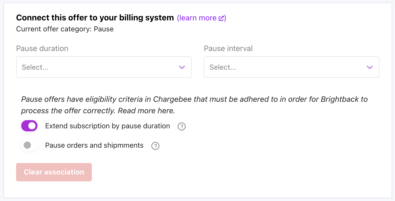This screenshot has height=201, width=395.
Task: Click the 'Connect this offer to your billing system' heading
Action: pos(95,18)
